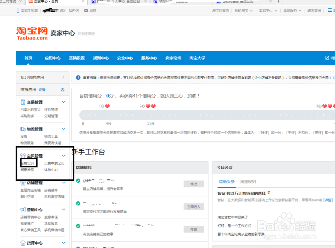This screenshot has width=335, height=248.
Task: Click the 设置 link beside 快捷应用
Action: click(x=42, y=90)
